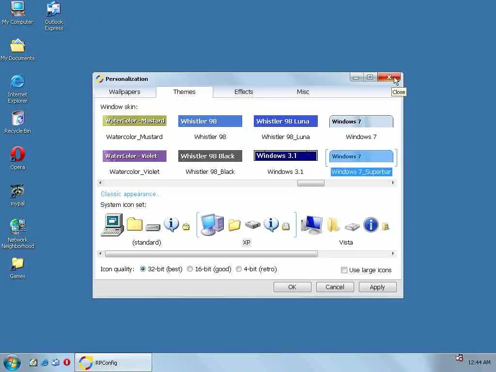
Task: Click the Start orb button
Action: coord(12,362)
